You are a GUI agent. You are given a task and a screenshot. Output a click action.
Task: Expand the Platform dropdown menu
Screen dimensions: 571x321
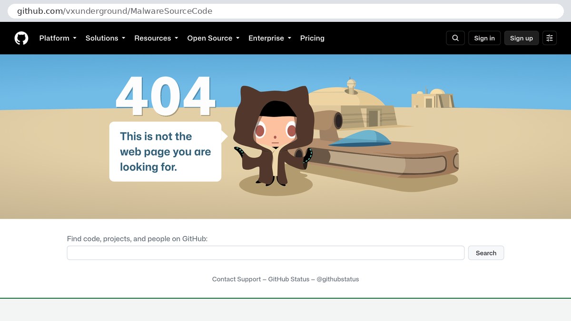[58, 38]
